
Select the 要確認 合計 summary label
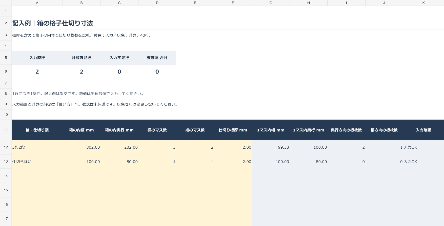pos(157,58)
